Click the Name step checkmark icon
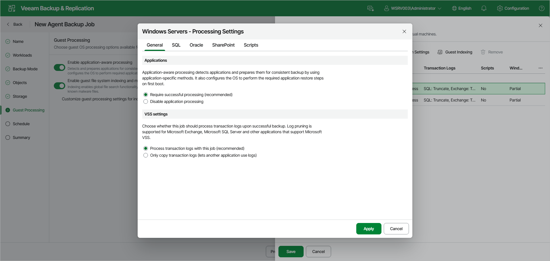This screenshot has width=550, height=261. pos(8,41)
